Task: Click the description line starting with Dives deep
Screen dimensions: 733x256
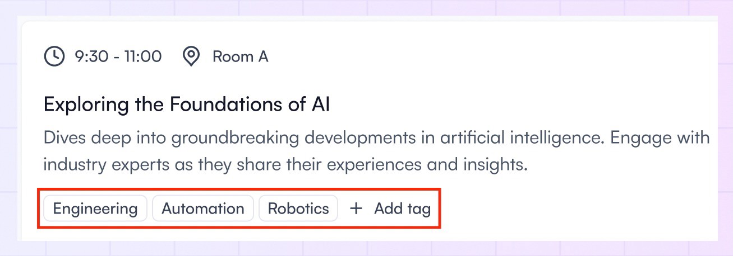Action: [x=377, y=138]
